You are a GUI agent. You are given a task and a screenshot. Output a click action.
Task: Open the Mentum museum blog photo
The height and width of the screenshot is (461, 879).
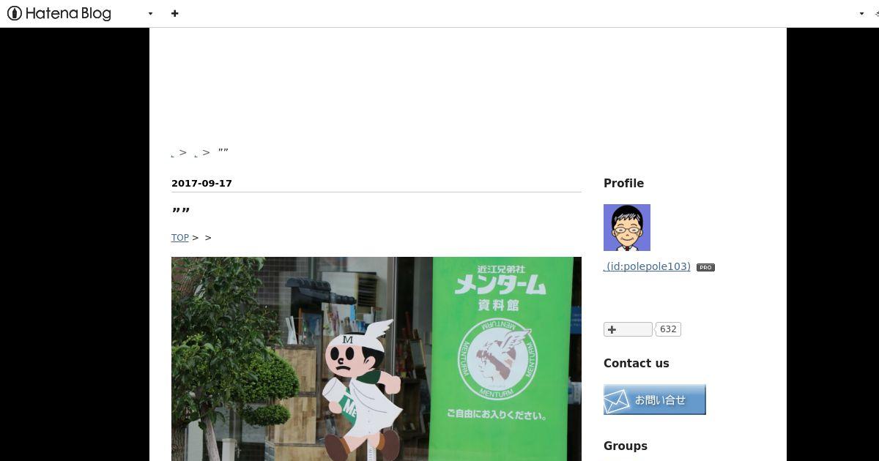coord(377,359)
